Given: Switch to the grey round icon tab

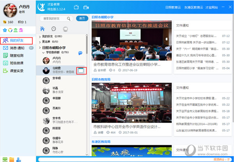Looking at the screenshot, I should (x=66, y=29).
